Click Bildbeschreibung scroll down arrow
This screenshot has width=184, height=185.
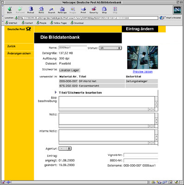pyautogui.click(x=156, y=106)
